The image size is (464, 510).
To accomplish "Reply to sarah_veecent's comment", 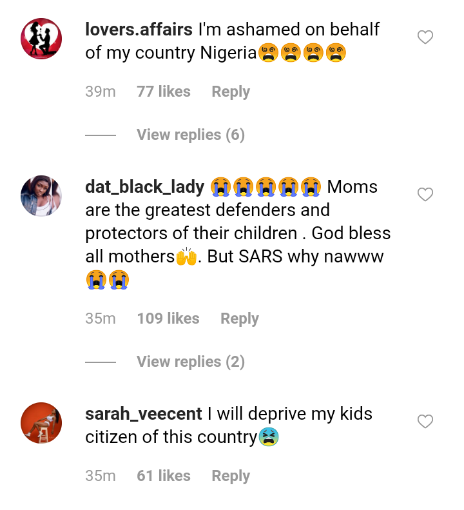I will pos(231,476).
